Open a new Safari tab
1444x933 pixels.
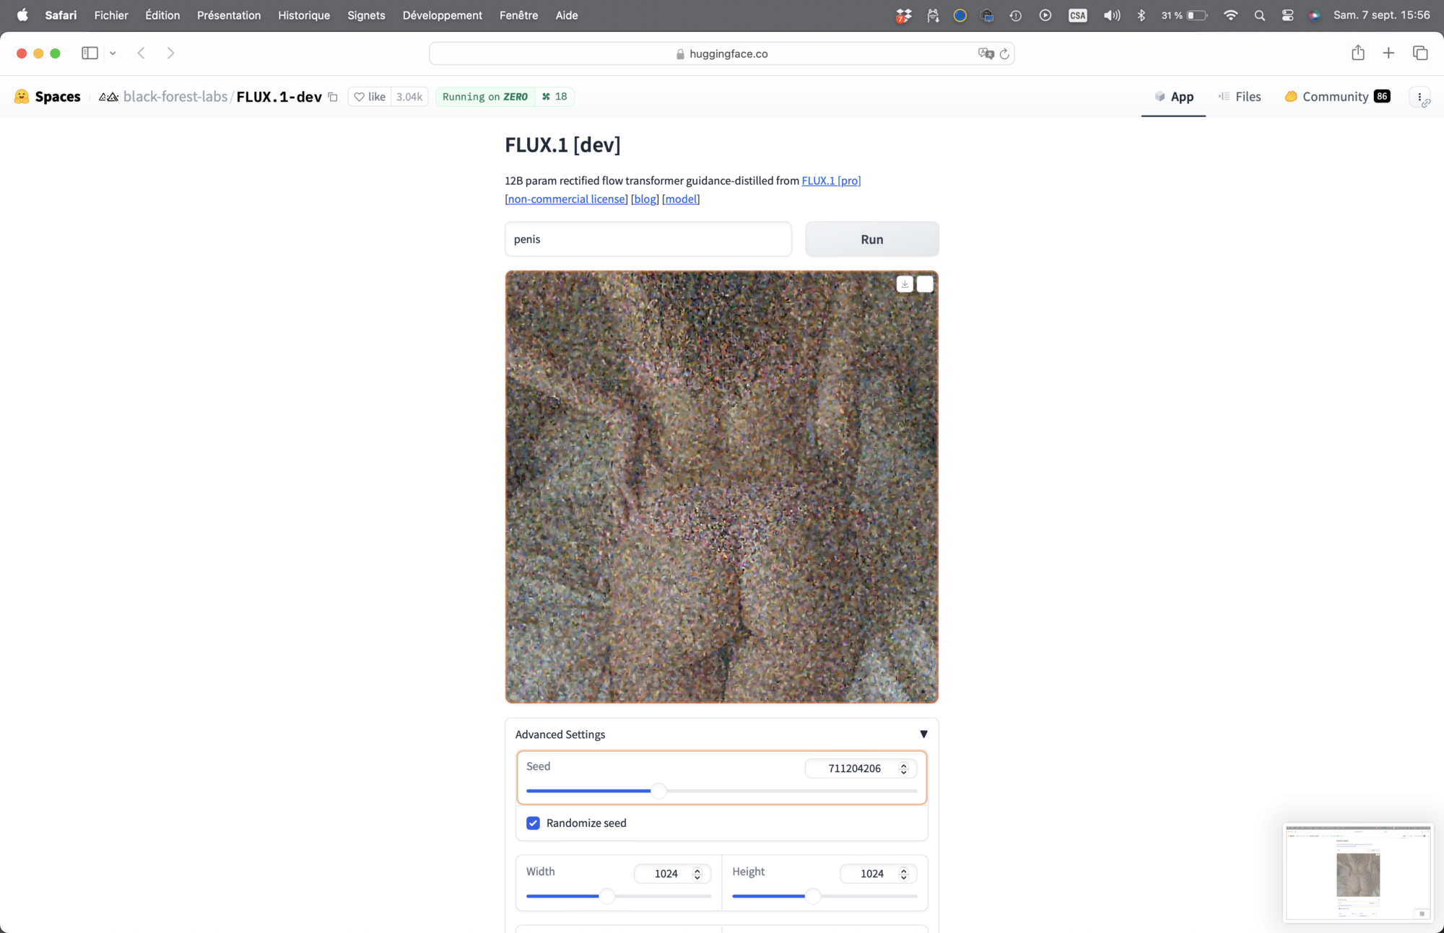point(1388,53)
